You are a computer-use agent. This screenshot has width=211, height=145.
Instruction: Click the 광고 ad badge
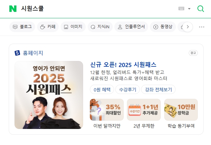pyautogui.click(x=193, y=53)
